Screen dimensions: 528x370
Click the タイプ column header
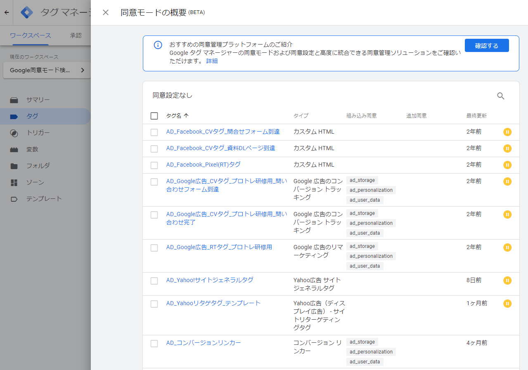(x=301, y=116)
